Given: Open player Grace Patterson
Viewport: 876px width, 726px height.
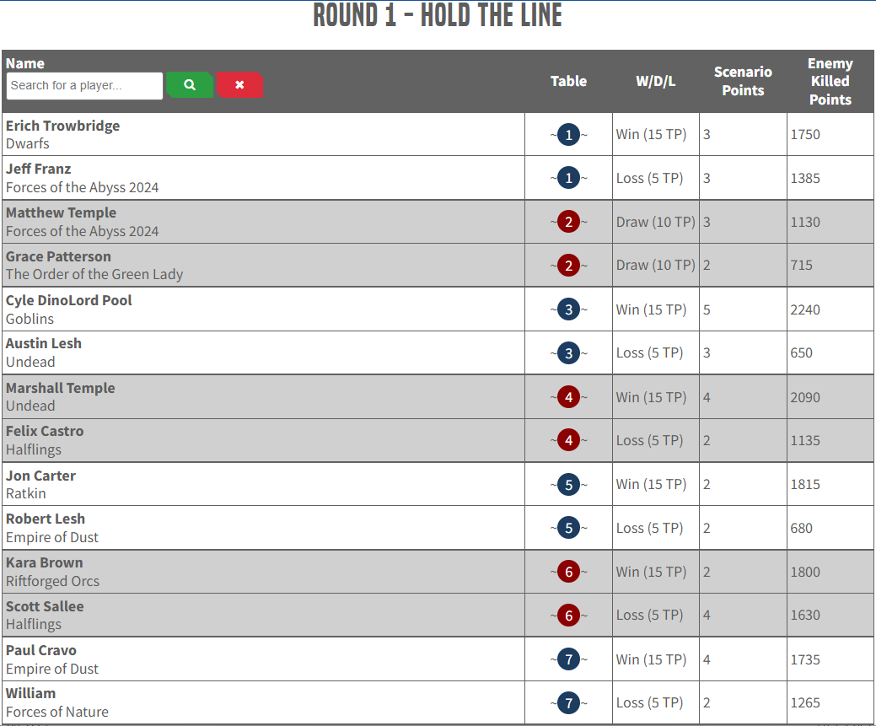Looking at the screenshot, I should coord(58,256).
